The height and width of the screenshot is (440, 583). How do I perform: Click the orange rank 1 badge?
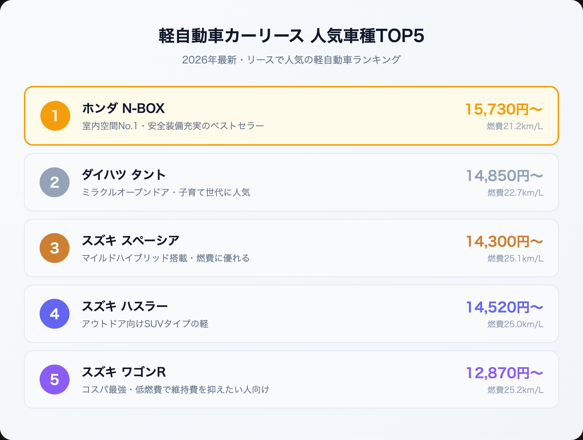coord(55,116)
